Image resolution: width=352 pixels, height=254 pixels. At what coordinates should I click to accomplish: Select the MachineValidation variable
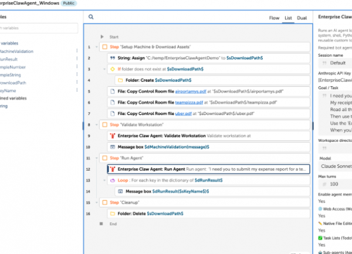coord(16,52)
